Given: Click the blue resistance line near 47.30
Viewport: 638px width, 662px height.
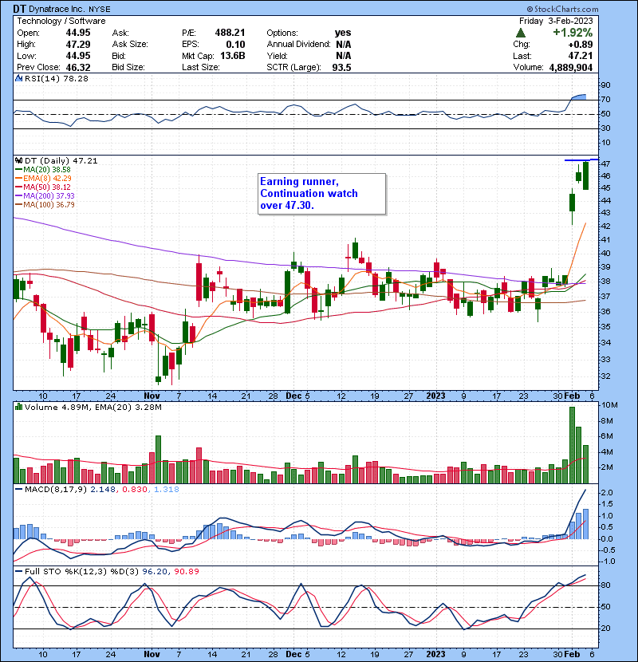Looking at the screenshot, I should coord(581,160).
